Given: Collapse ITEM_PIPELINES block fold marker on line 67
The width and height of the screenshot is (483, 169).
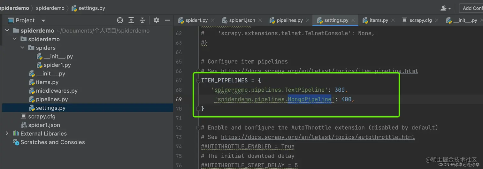Looking at the screenshot, I should pyautogui.click(x=198, y=81).
